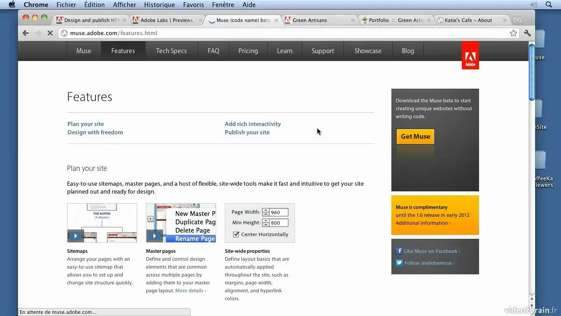
Task: Jump to Add rich interactivity link
Action: (x=253, y=124)
